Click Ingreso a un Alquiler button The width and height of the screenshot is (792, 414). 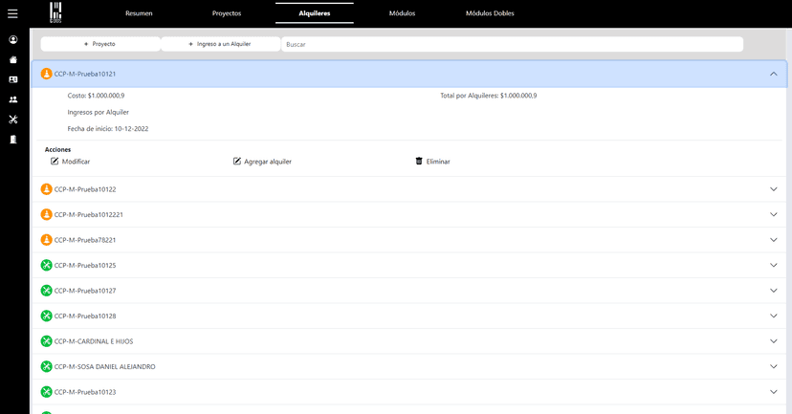220,44
